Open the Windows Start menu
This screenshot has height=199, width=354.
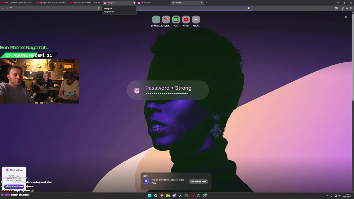coord(150,196)
